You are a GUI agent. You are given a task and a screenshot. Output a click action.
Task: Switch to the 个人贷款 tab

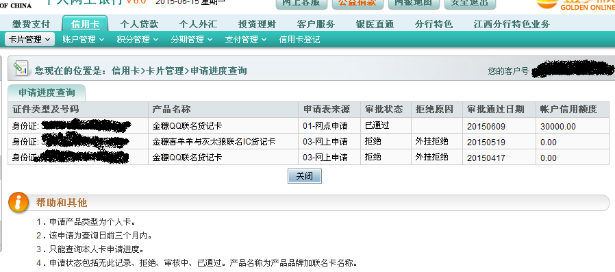[x=139, y=25]
